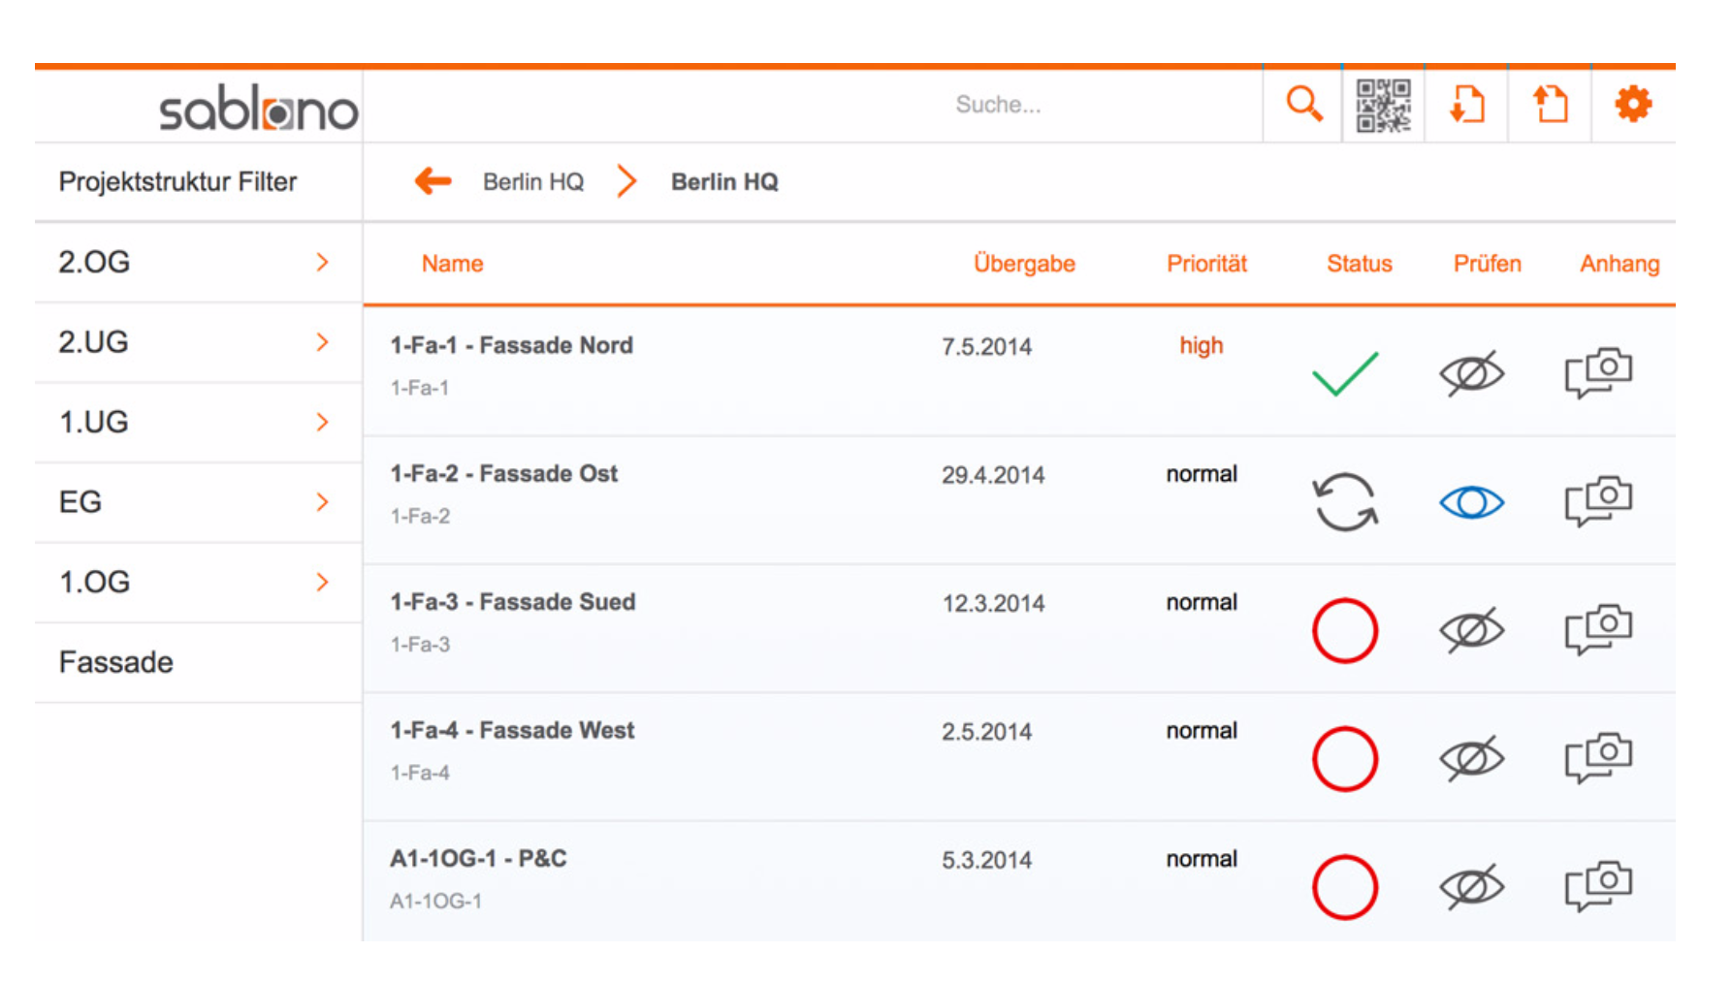The height and width of the screenshot is (983, 1732).
Task: Sort by the Priorität column header
Action: (1206, 264)
